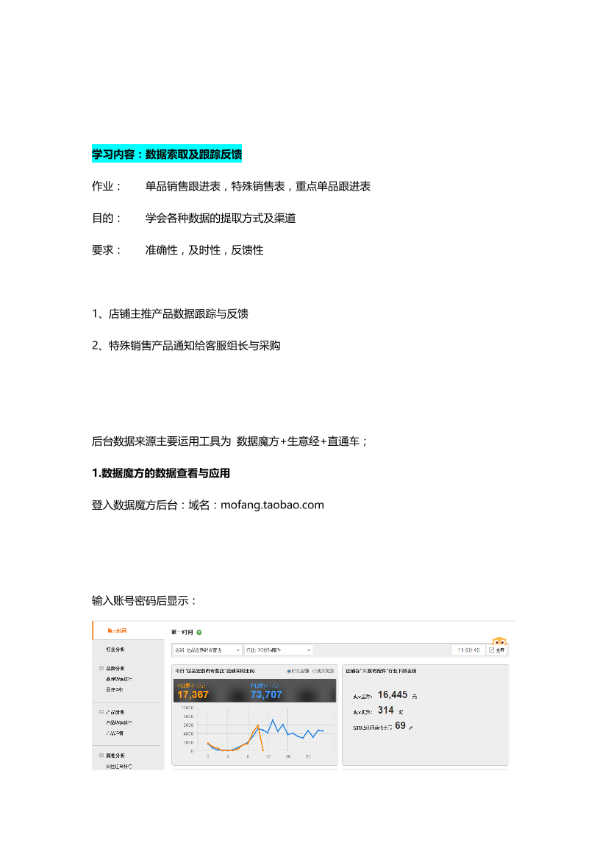Click the 要求 line 准确性，及时性，反馈性
This screenshot has height=860, width=608.
[x=178, y=250]
